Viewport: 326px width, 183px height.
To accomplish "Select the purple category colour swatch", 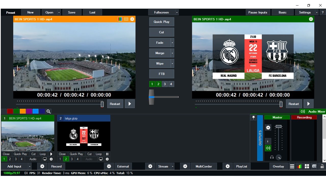I will point(29,111).
